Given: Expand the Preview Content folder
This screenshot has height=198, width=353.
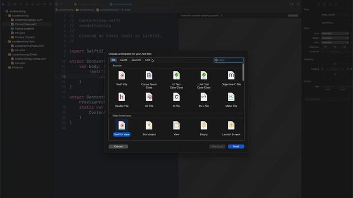Looking at the screenshot, I should tap(9, 37).
